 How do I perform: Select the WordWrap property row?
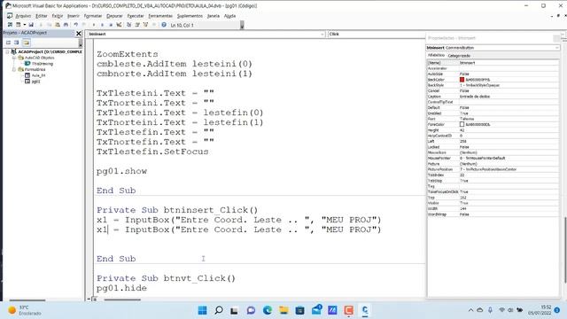point(493,214)
